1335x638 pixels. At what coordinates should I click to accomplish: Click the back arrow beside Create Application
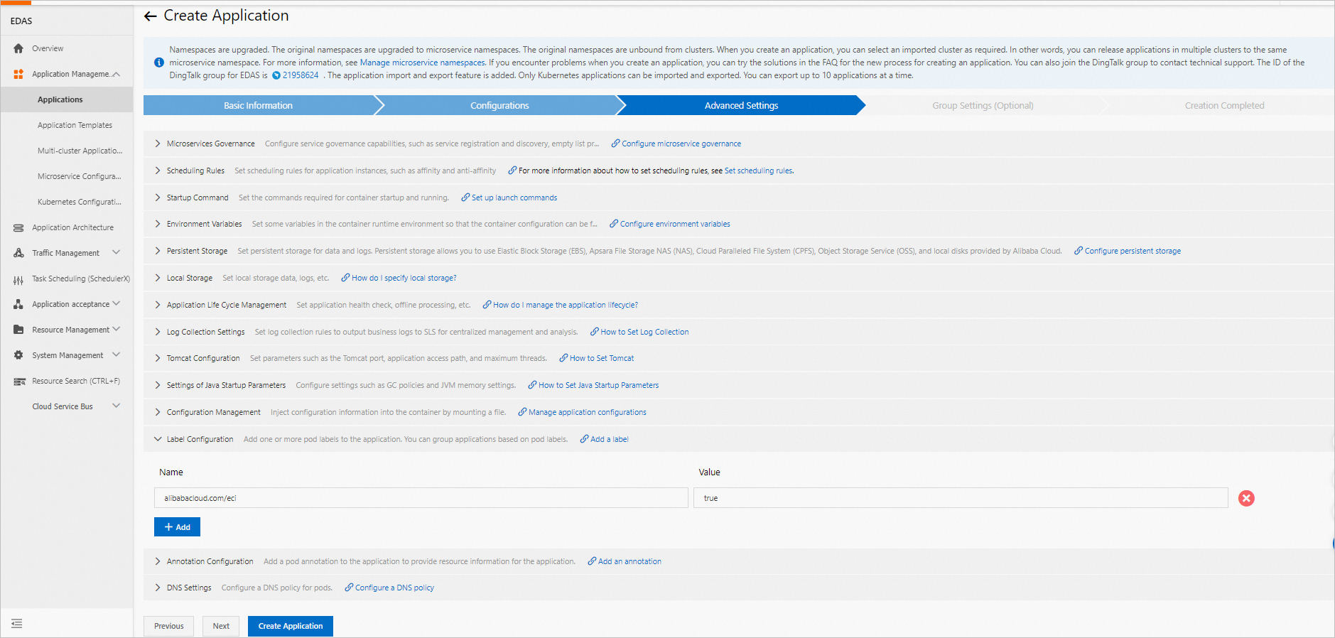coord(150,16)
